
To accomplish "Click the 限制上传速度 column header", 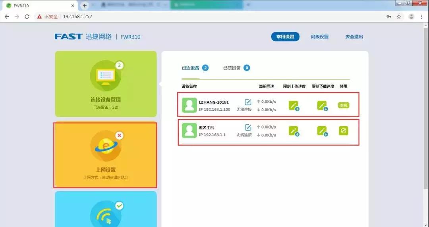I will (294, 87).
